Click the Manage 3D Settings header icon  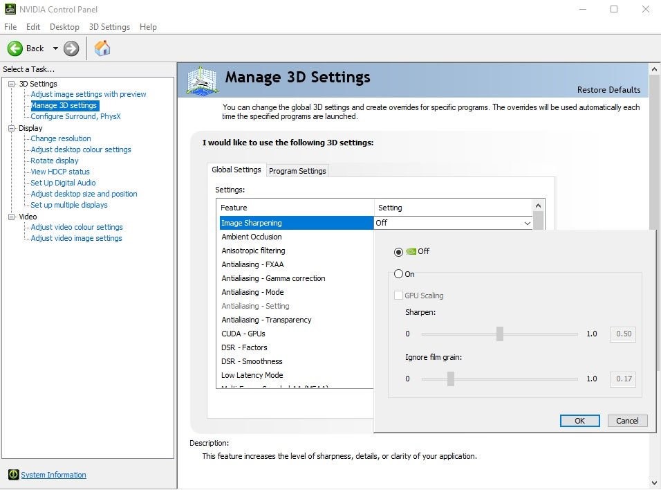pyautogui.click(x=202, y=80)
